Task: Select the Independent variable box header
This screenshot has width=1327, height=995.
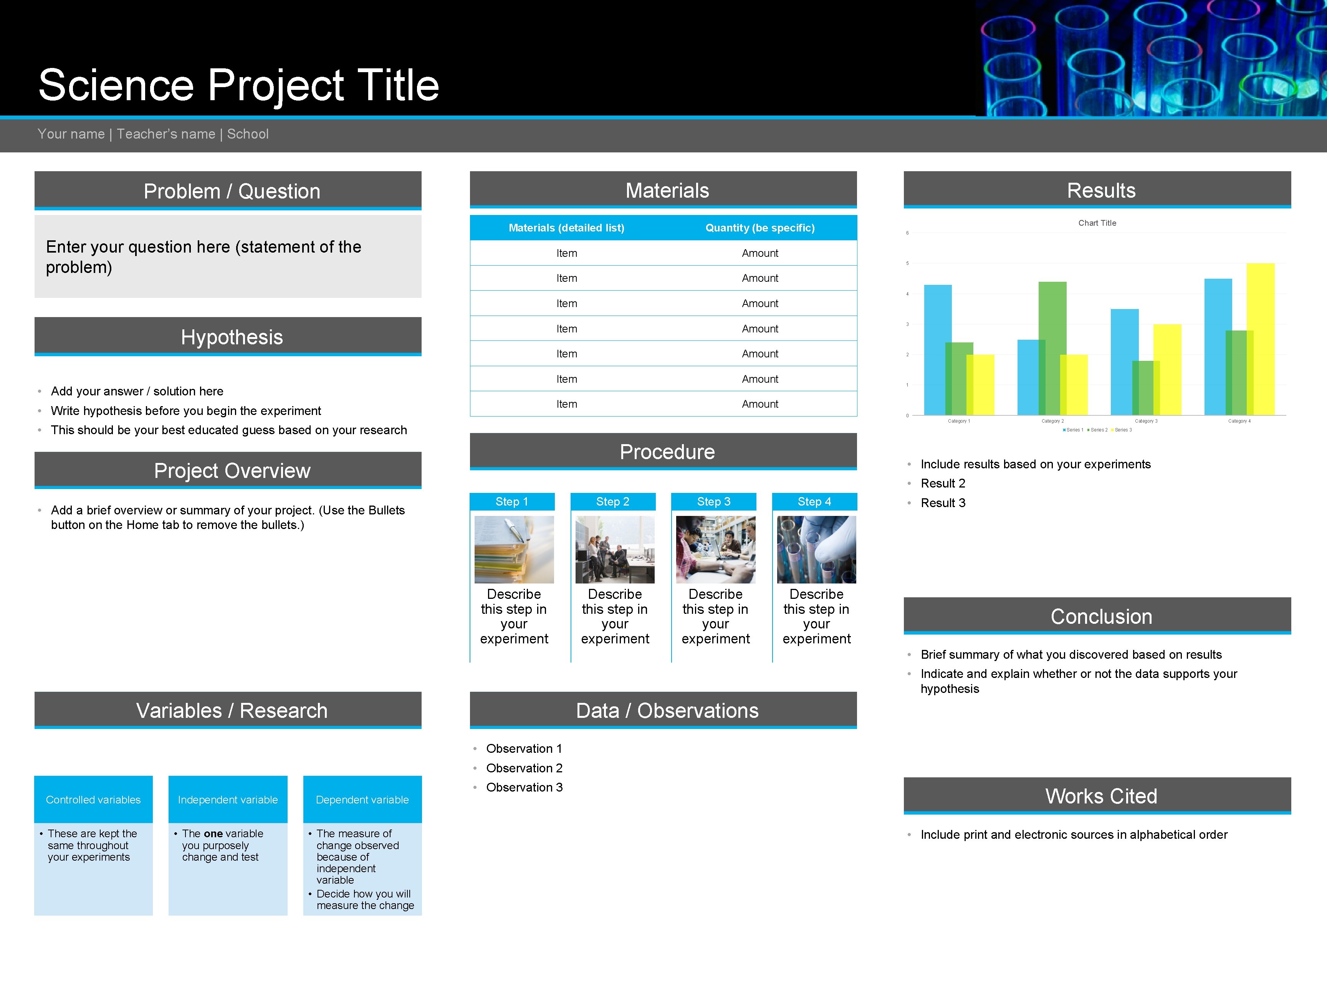Action: coord(227,800)
